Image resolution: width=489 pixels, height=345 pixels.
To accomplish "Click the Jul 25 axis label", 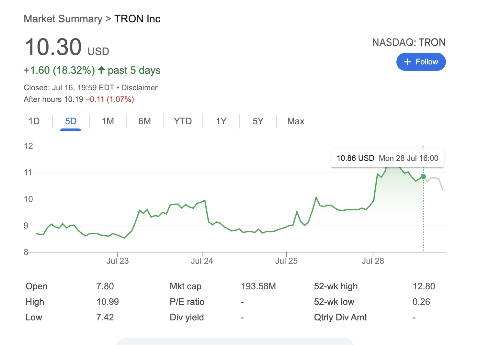I will [x=286, y=261].
